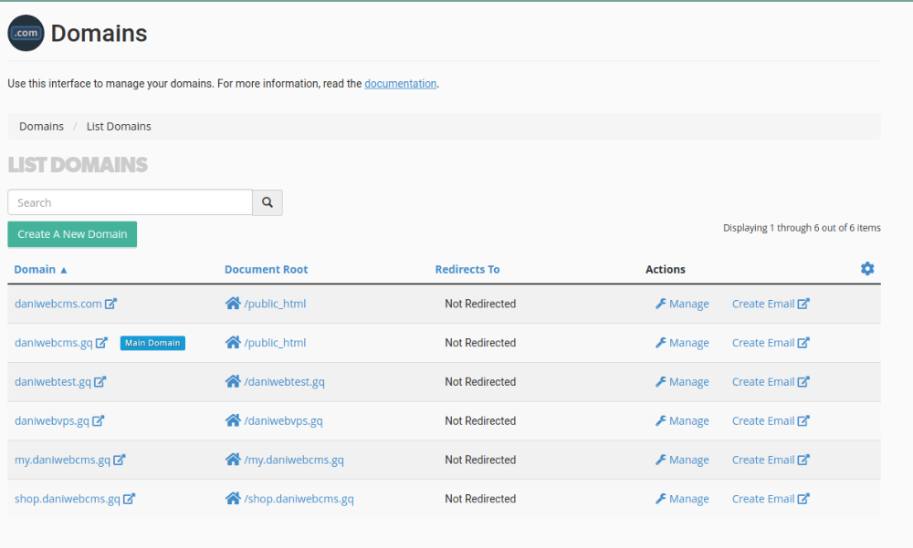Open /shop.daniwebcms.gq document root path
Image resolution: width=913 pixels, height=548 pixels.
click(x=299, y=499)
